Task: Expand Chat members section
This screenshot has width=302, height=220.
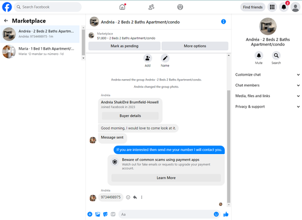Action: click(268, 85)
